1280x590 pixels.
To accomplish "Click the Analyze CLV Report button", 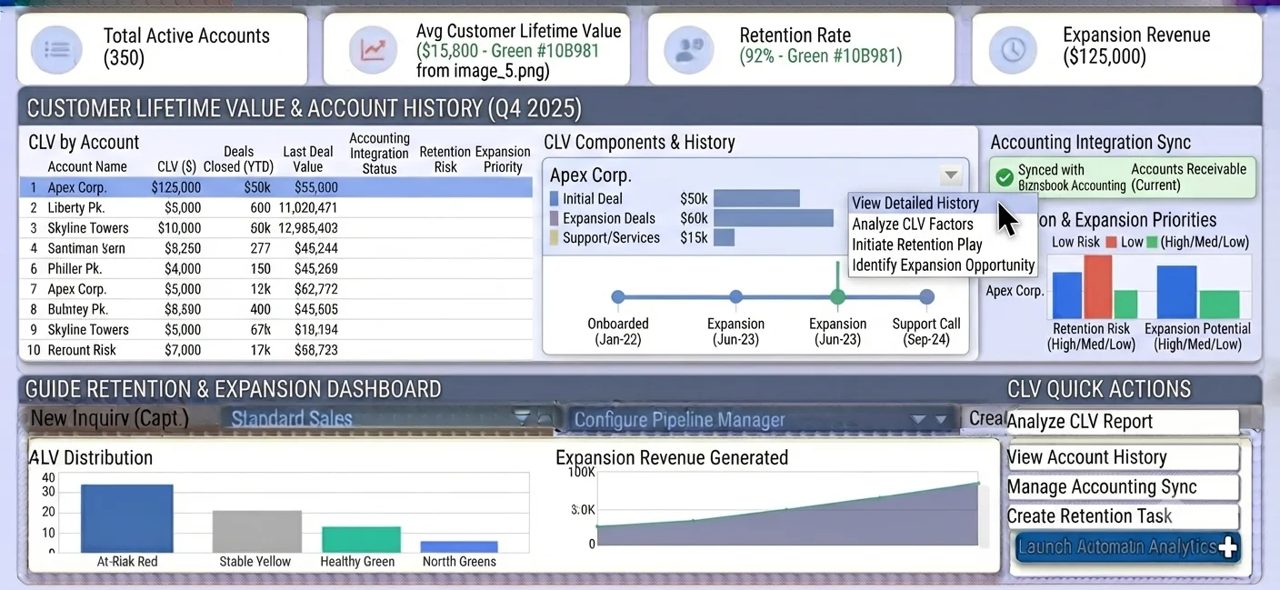I will pyautogui.click(x=1123, y=422).
